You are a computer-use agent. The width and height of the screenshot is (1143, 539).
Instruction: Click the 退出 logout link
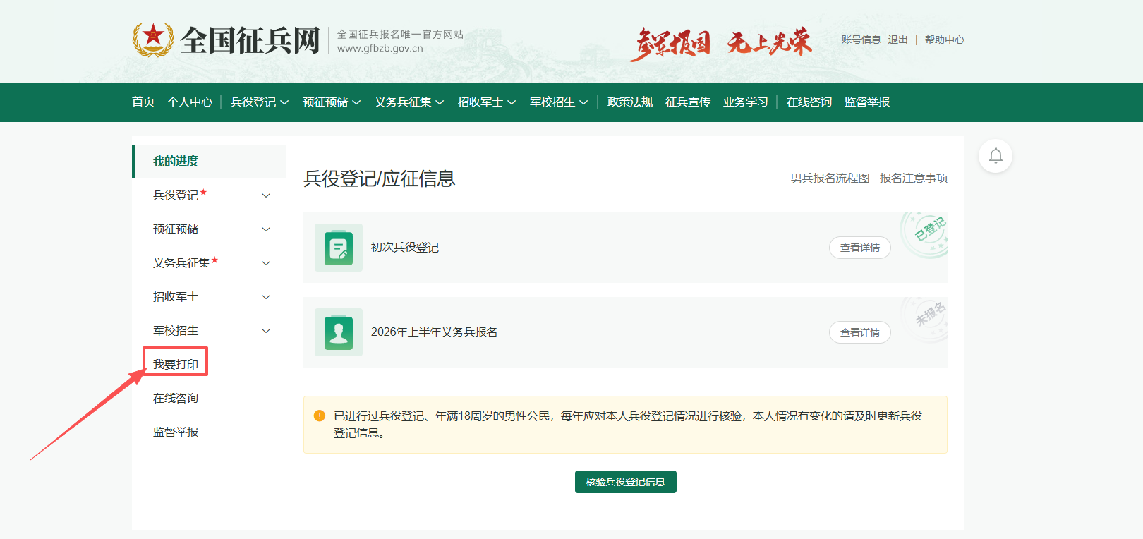(897, 40)
